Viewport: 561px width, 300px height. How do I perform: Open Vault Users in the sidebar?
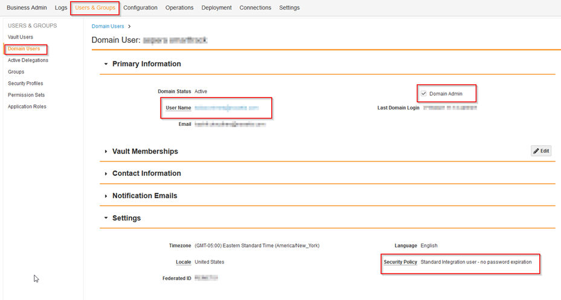(21, 37)
